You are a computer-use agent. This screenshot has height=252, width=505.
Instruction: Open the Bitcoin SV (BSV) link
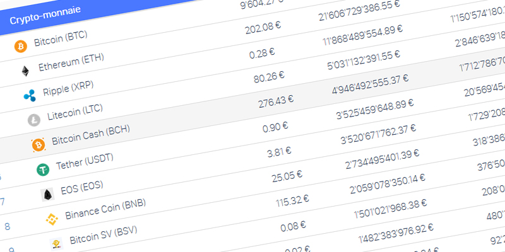tap(104, 235)
